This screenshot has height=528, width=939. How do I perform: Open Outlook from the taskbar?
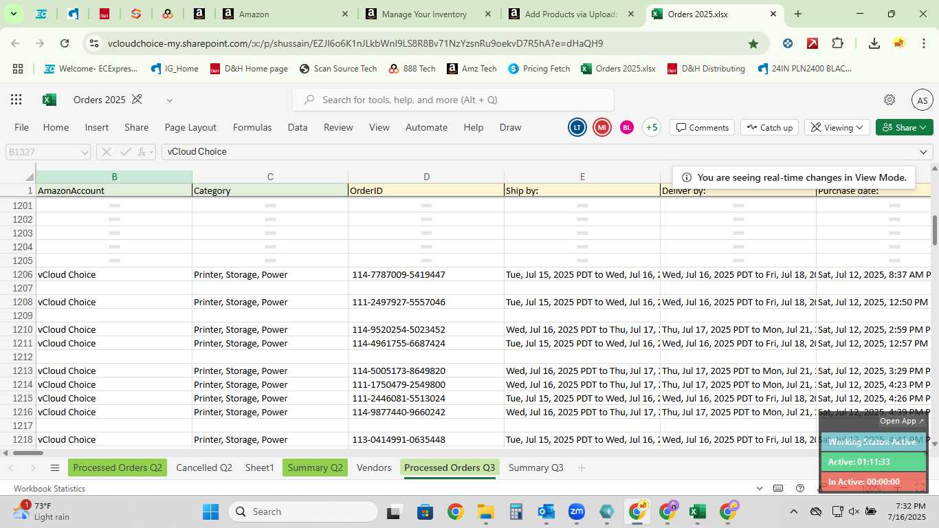[x=546, y=511]
